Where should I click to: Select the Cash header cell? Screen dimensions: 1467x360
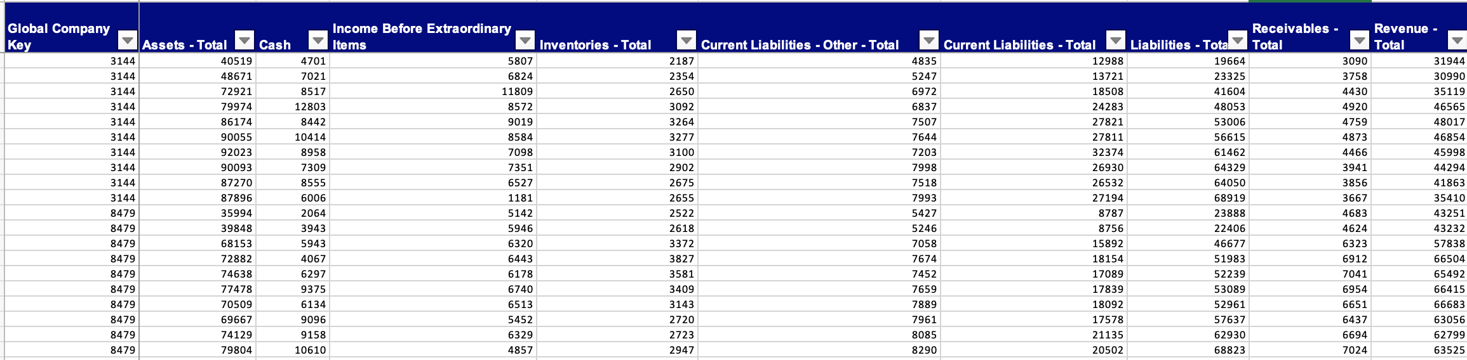[x=293, y=27]
